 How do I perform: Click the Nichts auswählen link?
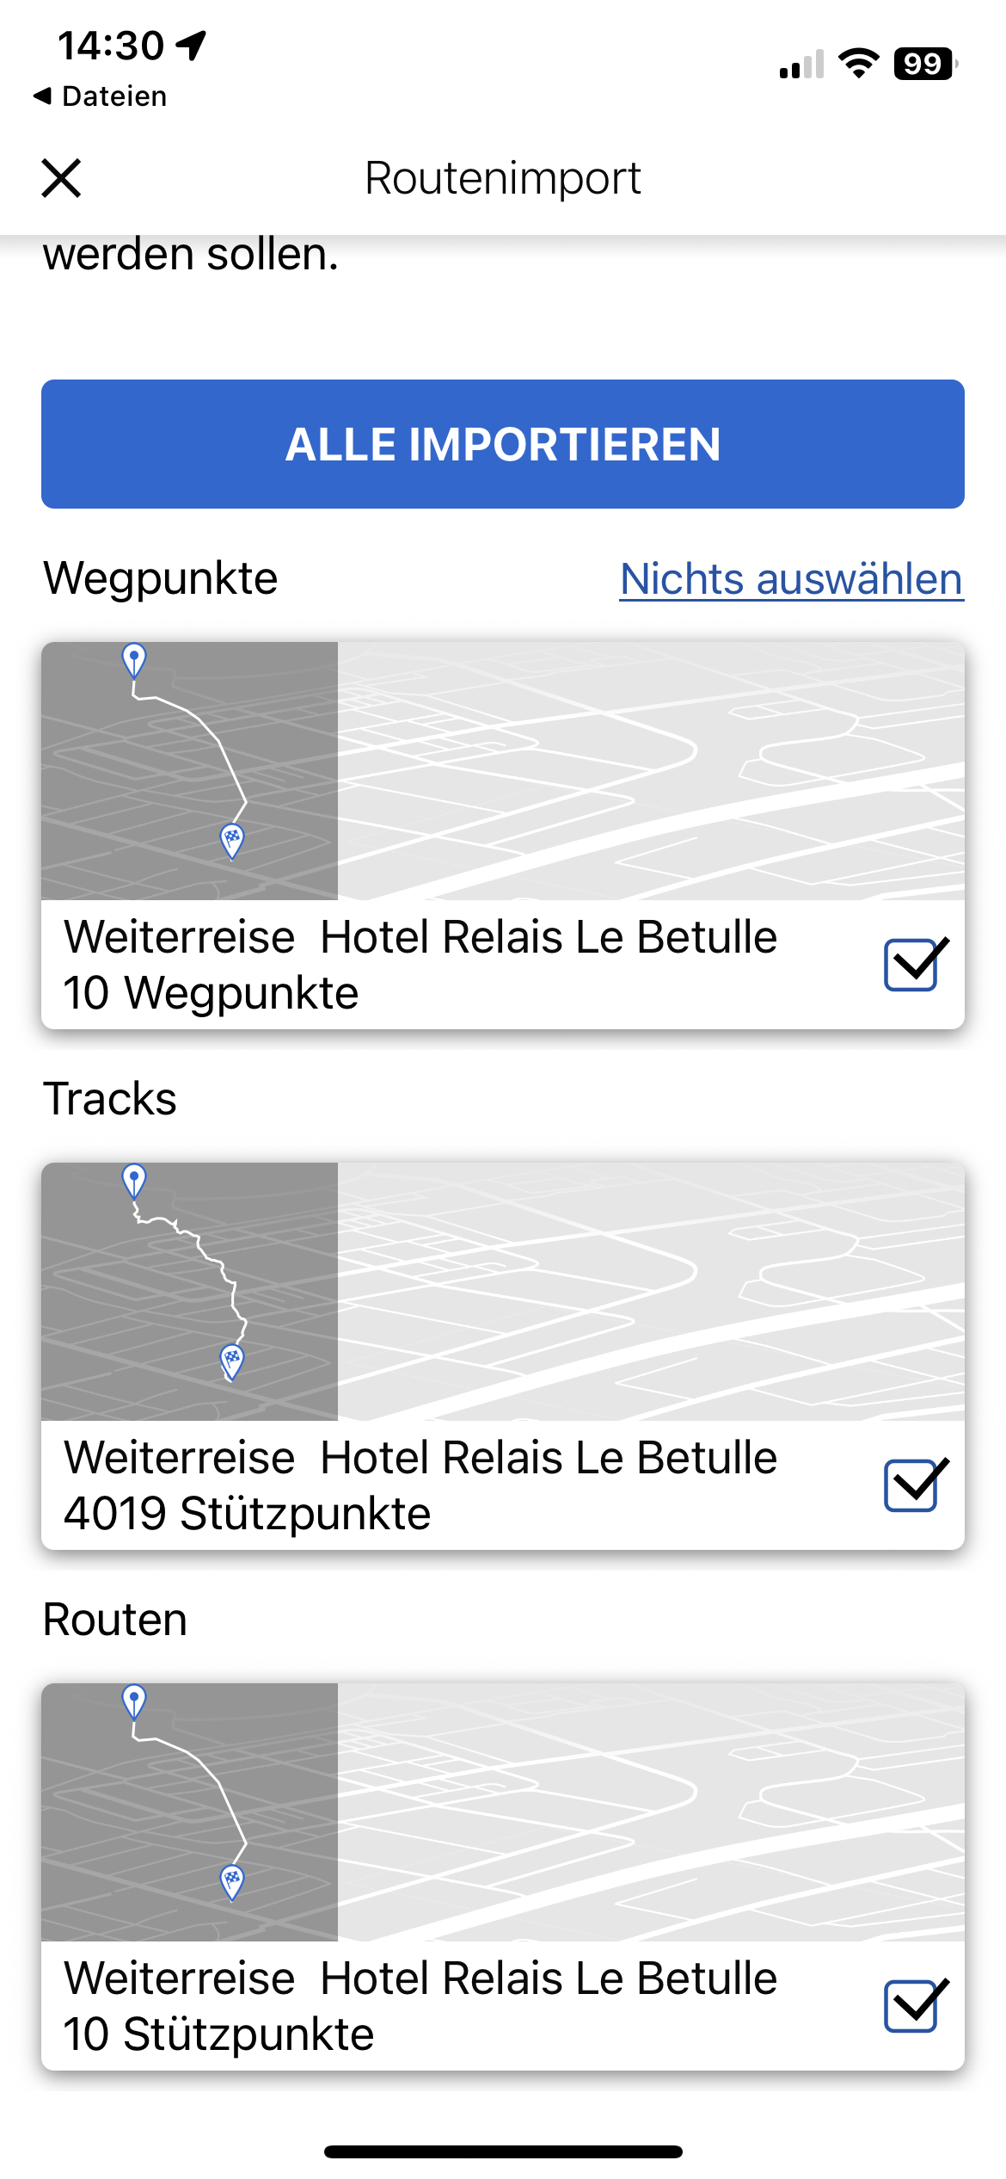click(x=791, y=579)
